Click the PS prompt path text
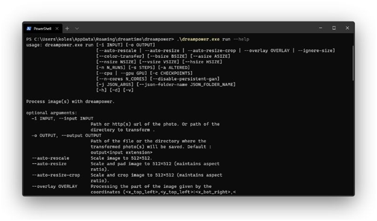Viewport: 377px width, 221px height. [x=100, y=39]
